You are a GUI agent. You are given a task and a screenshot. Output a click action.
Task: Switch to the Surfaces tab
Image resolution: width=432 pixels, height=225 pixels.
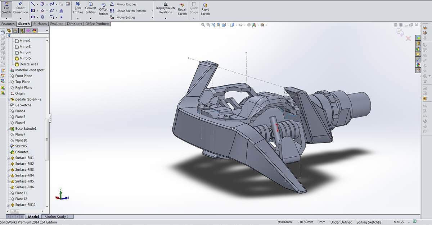40,24
